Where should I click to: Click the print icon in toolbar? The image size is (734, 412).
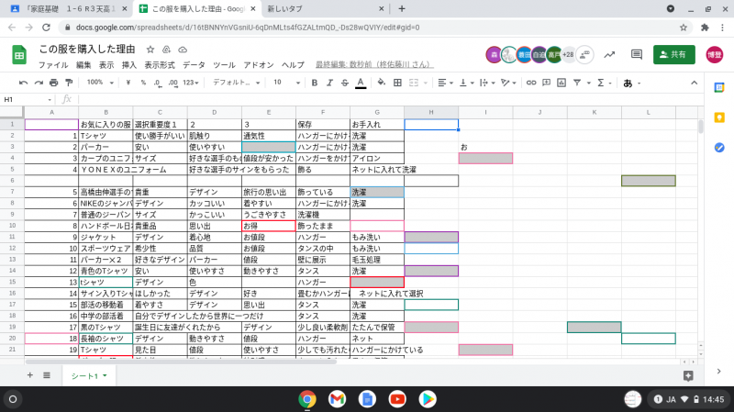tap(53, 83)
